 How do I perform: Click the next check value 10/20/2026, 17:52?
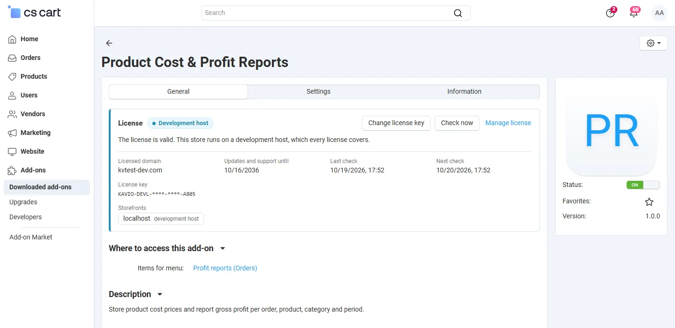(463, 171)
